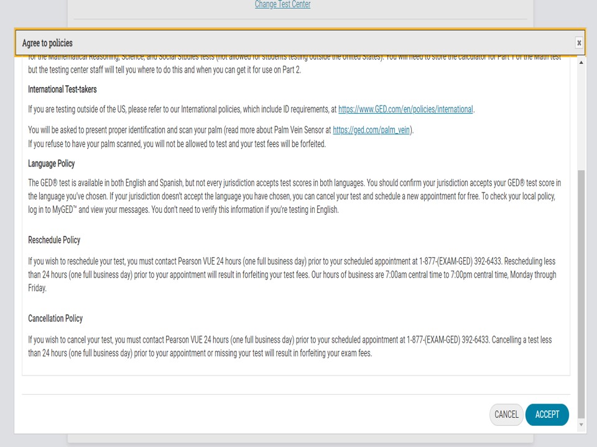The height and width of the screenshot is (447, 597).
Task: Open the ged.com palm vein link
Action: [x=373, y=130]
